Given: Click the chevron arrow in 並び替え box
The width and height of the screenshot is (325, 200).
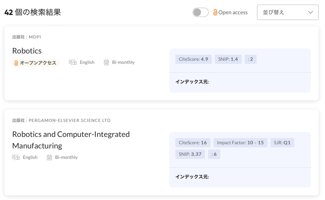Looking at the screenshot, I should point(310,12).
